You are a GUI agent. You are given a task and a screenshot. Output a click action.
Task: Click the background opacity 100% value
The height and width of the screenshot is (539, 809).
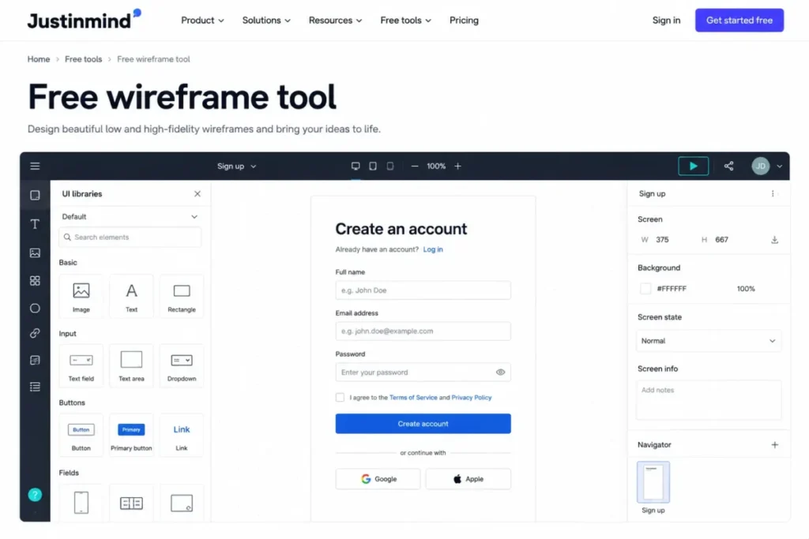pos(746,289)
